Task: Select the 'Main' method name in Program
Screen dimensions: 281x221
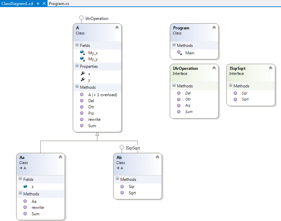Action: pyautogui.click(x=190, y=53)
